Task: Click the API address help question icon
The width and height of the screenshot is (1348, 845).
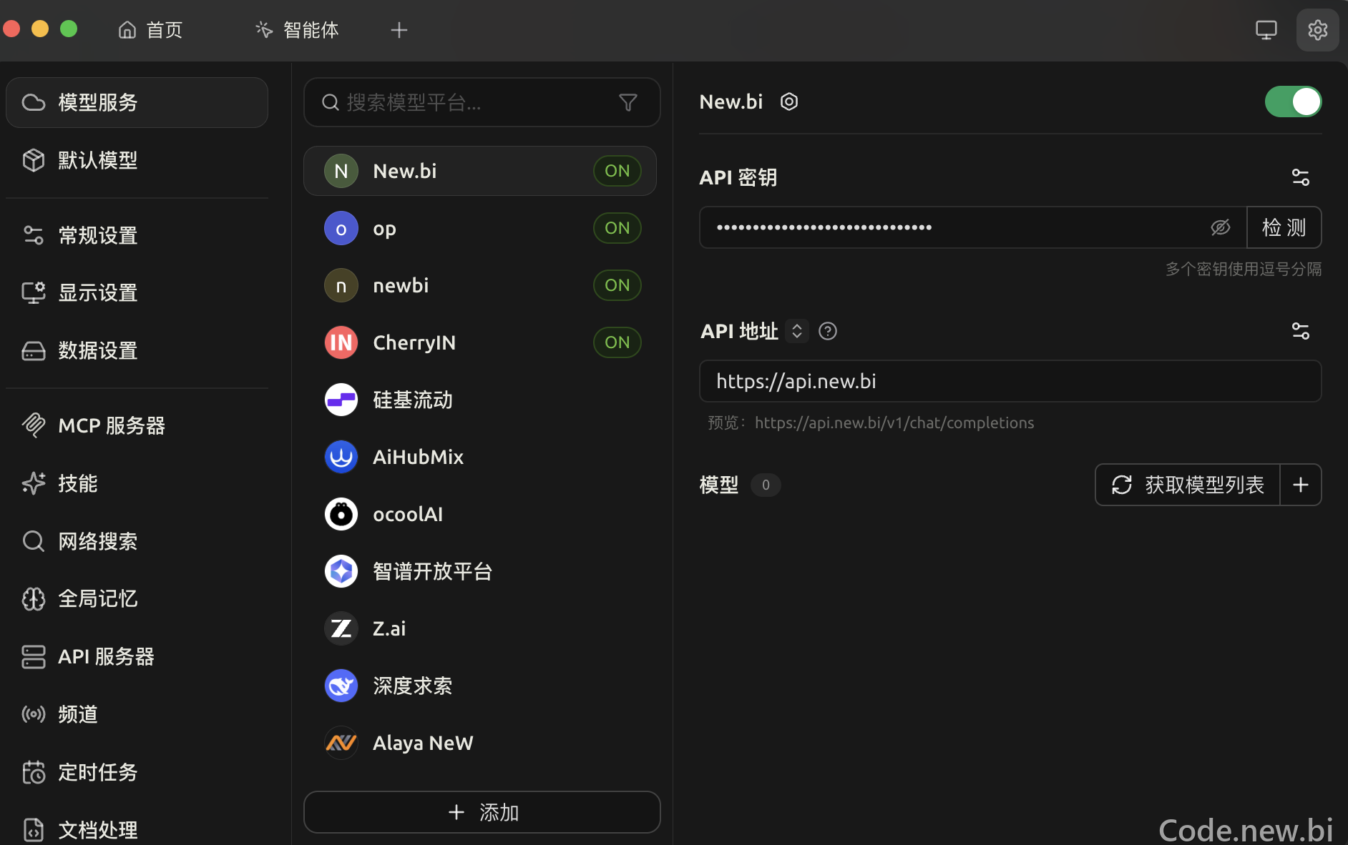Action: coord(828,331)
